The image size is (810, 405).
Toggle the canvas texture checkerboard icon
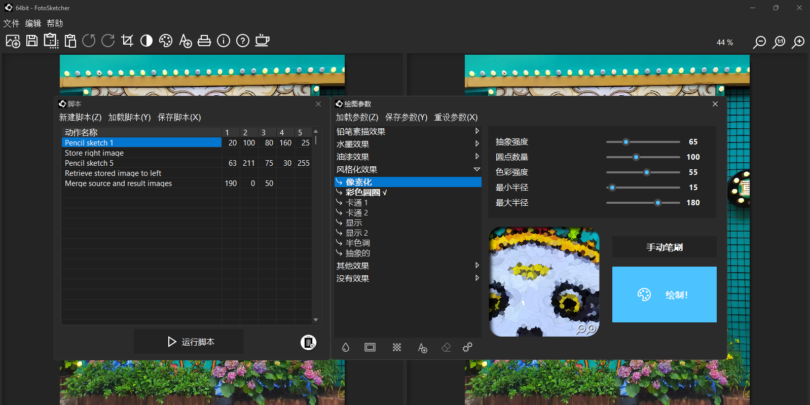397,347
